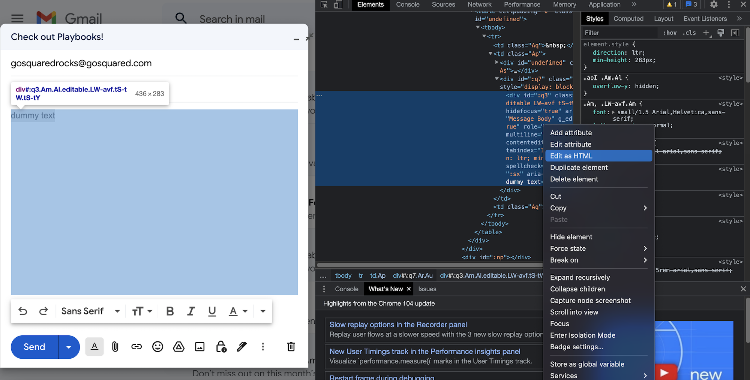Viewport: 750px width, 380px height.
Task: Insert signature with the pen icon
Action: pyautogui.click(x=242, y=347)
